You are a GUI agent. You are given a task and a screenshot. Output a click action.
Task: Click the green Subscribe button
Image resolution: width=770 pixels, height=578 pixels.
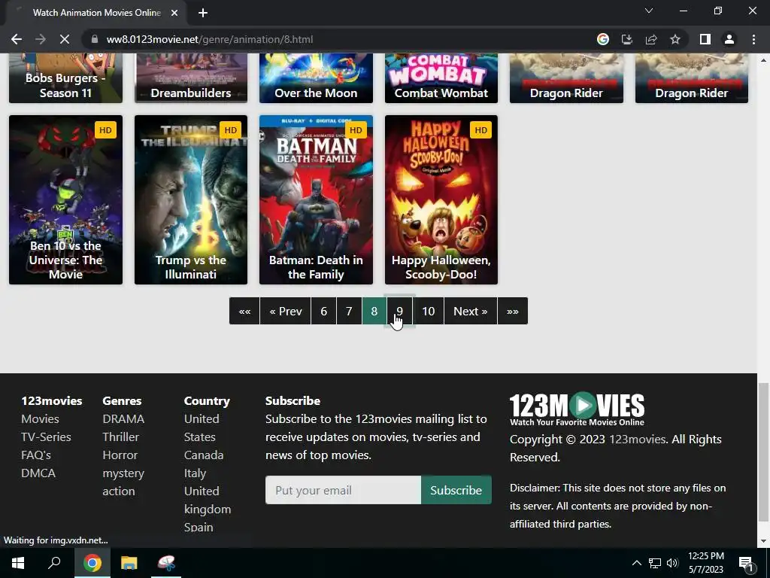(456, 490)
